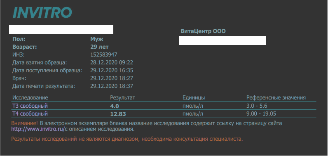Image resolution: width=328 pixels, height=156 pixels.
Task: Click the Внимание! warning label
Action: pyautogui.click(x=25, y=123)
